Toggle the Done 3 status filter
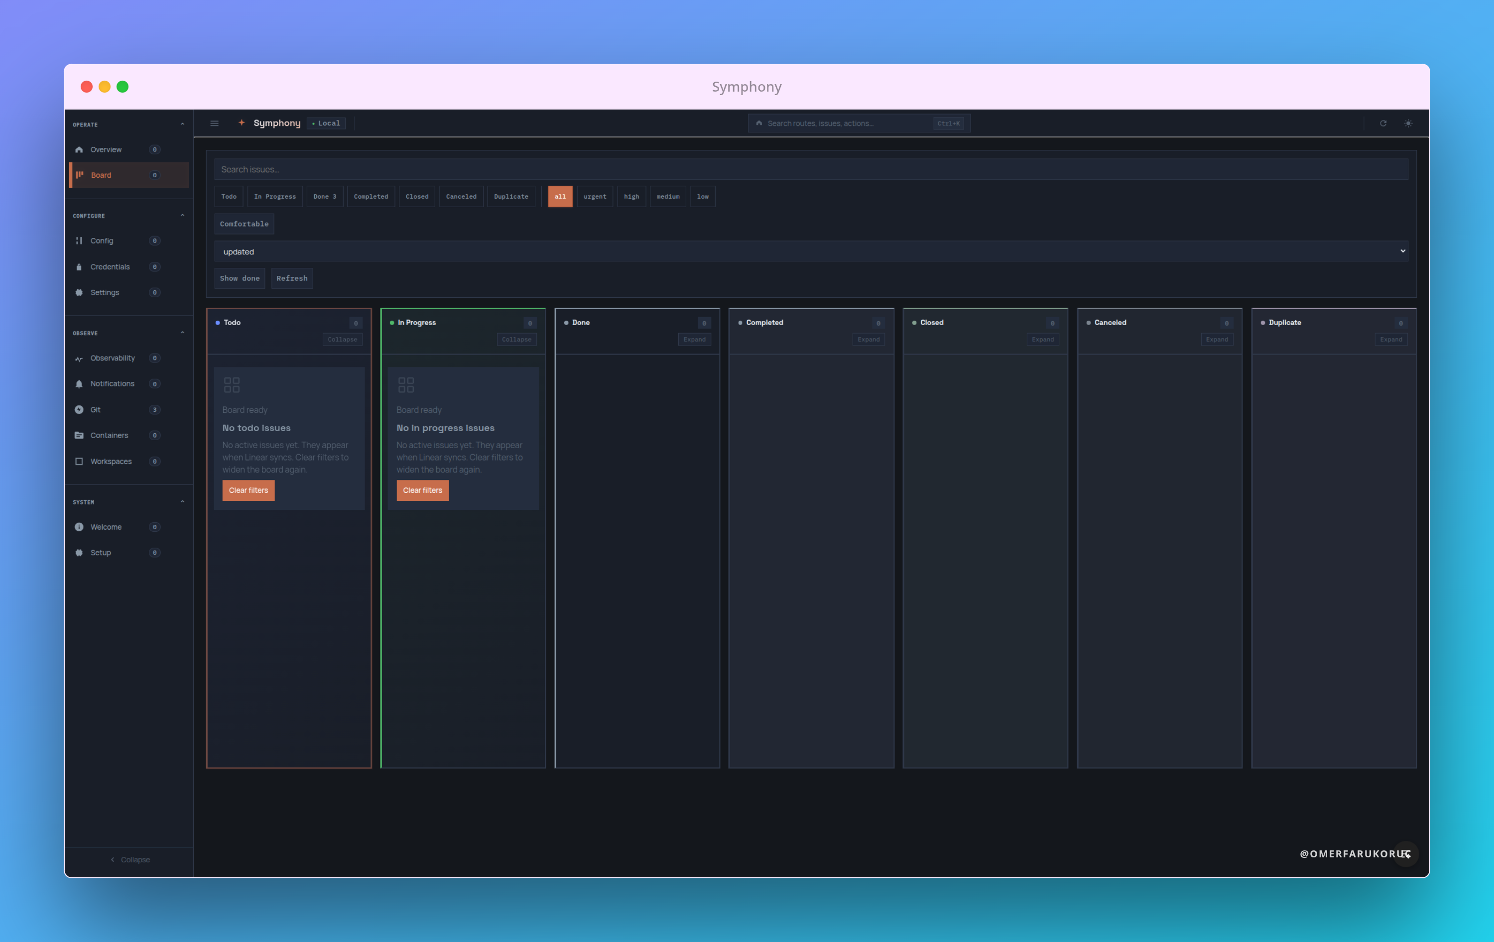 (x=325, y=197)
